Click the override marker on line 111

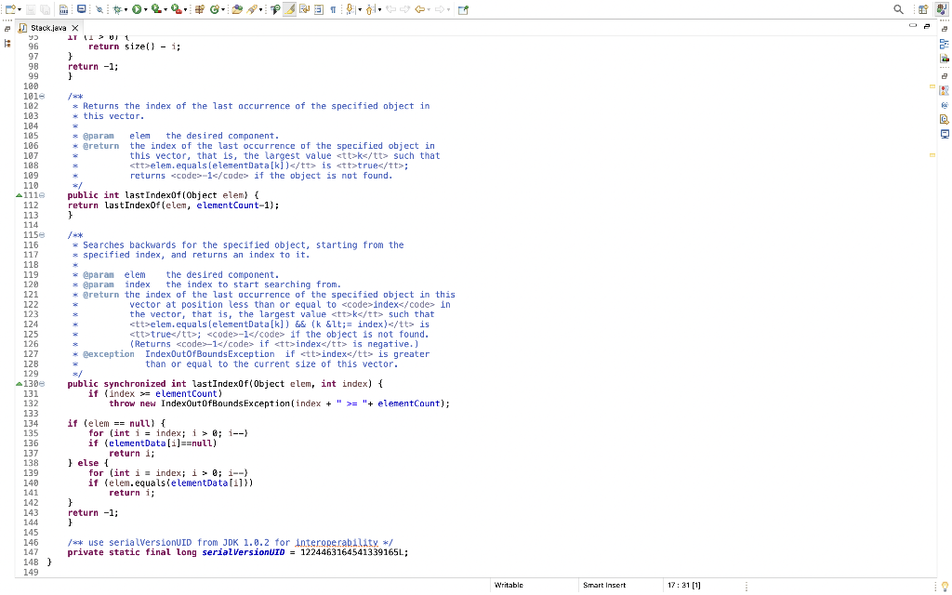[x=19, y=195]
